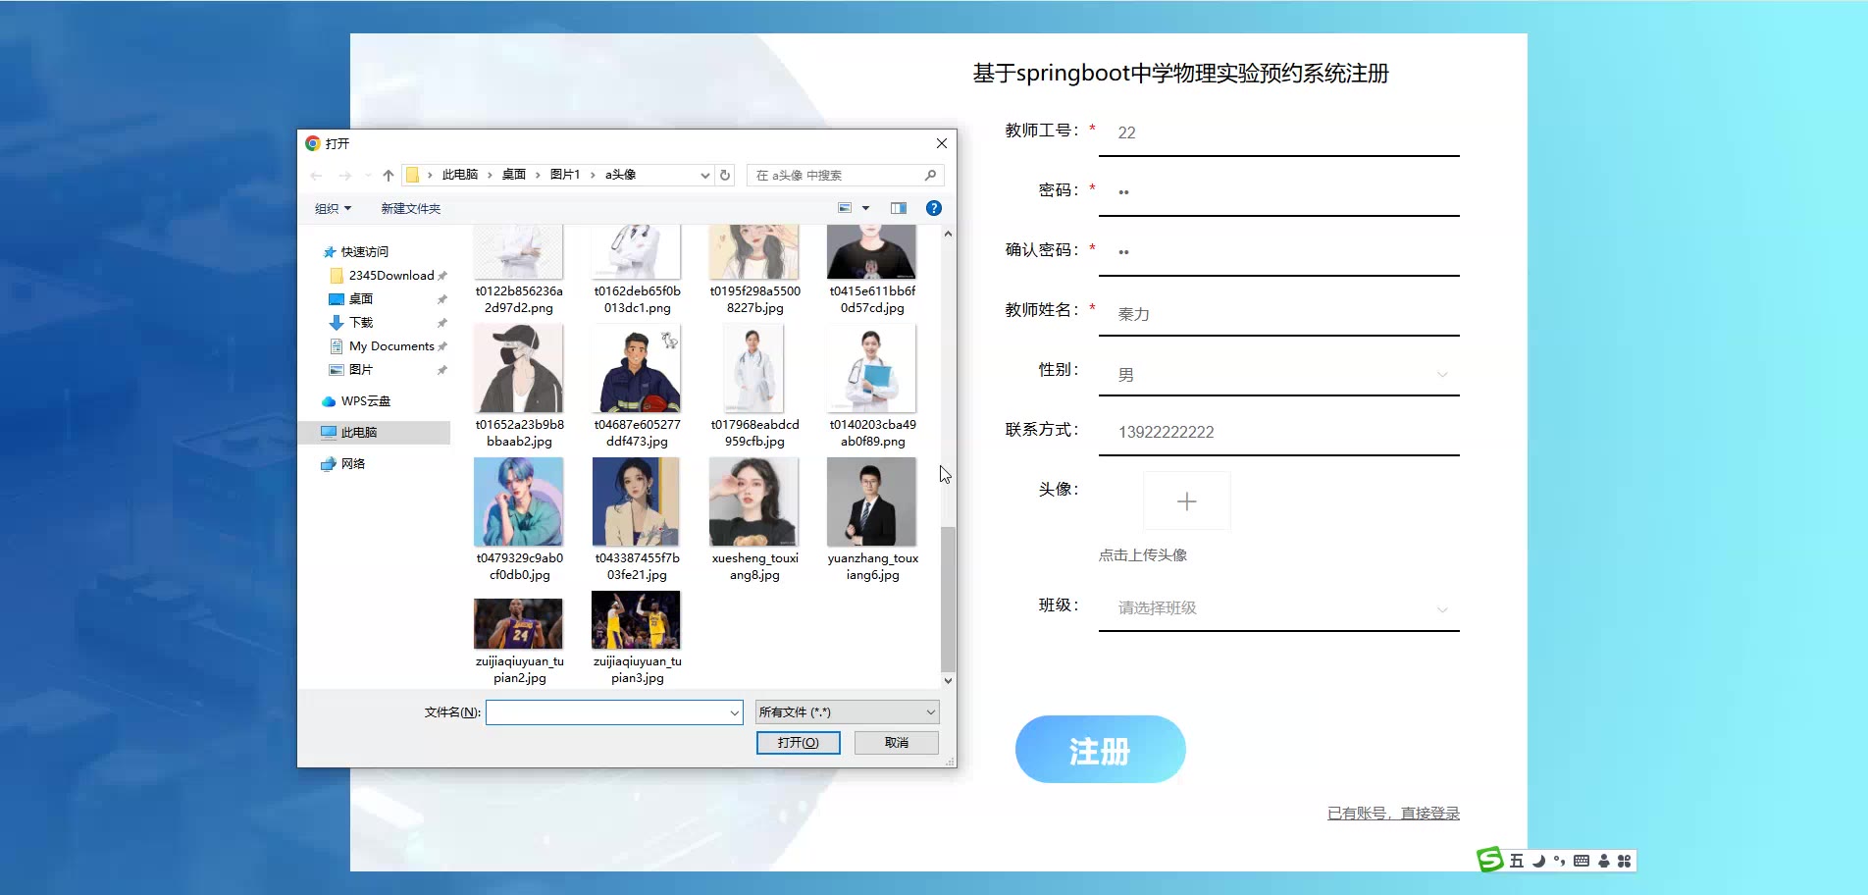Open the help question mark icon
Viewport: 1868px width, 895px height.
(934, 208)
